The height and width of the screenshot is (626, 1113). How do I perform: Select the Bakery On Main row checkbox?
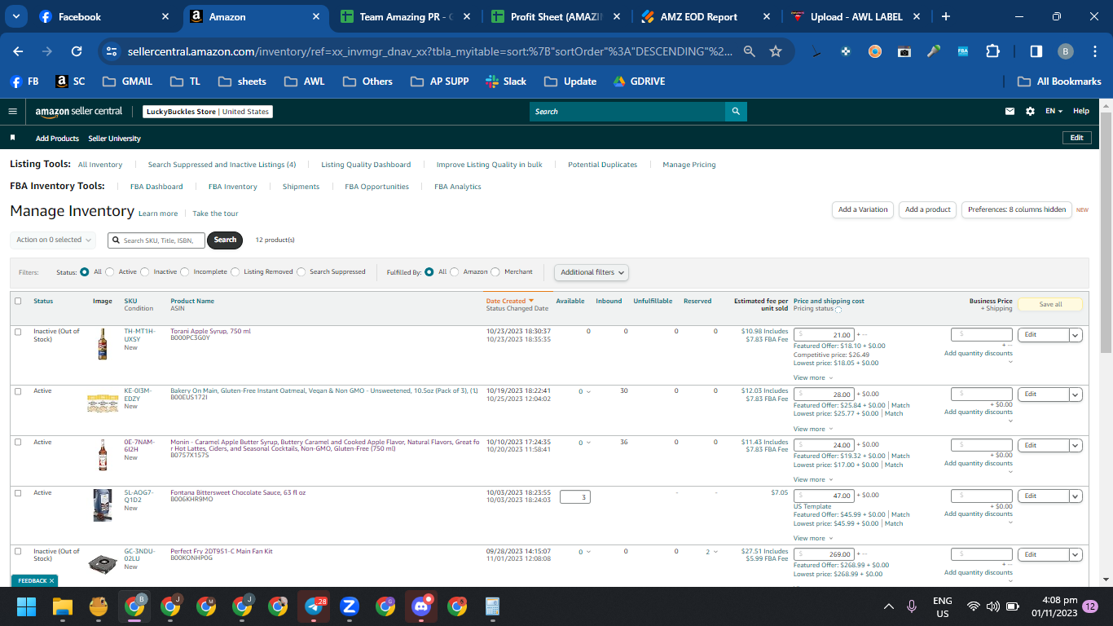pos(18,391)
